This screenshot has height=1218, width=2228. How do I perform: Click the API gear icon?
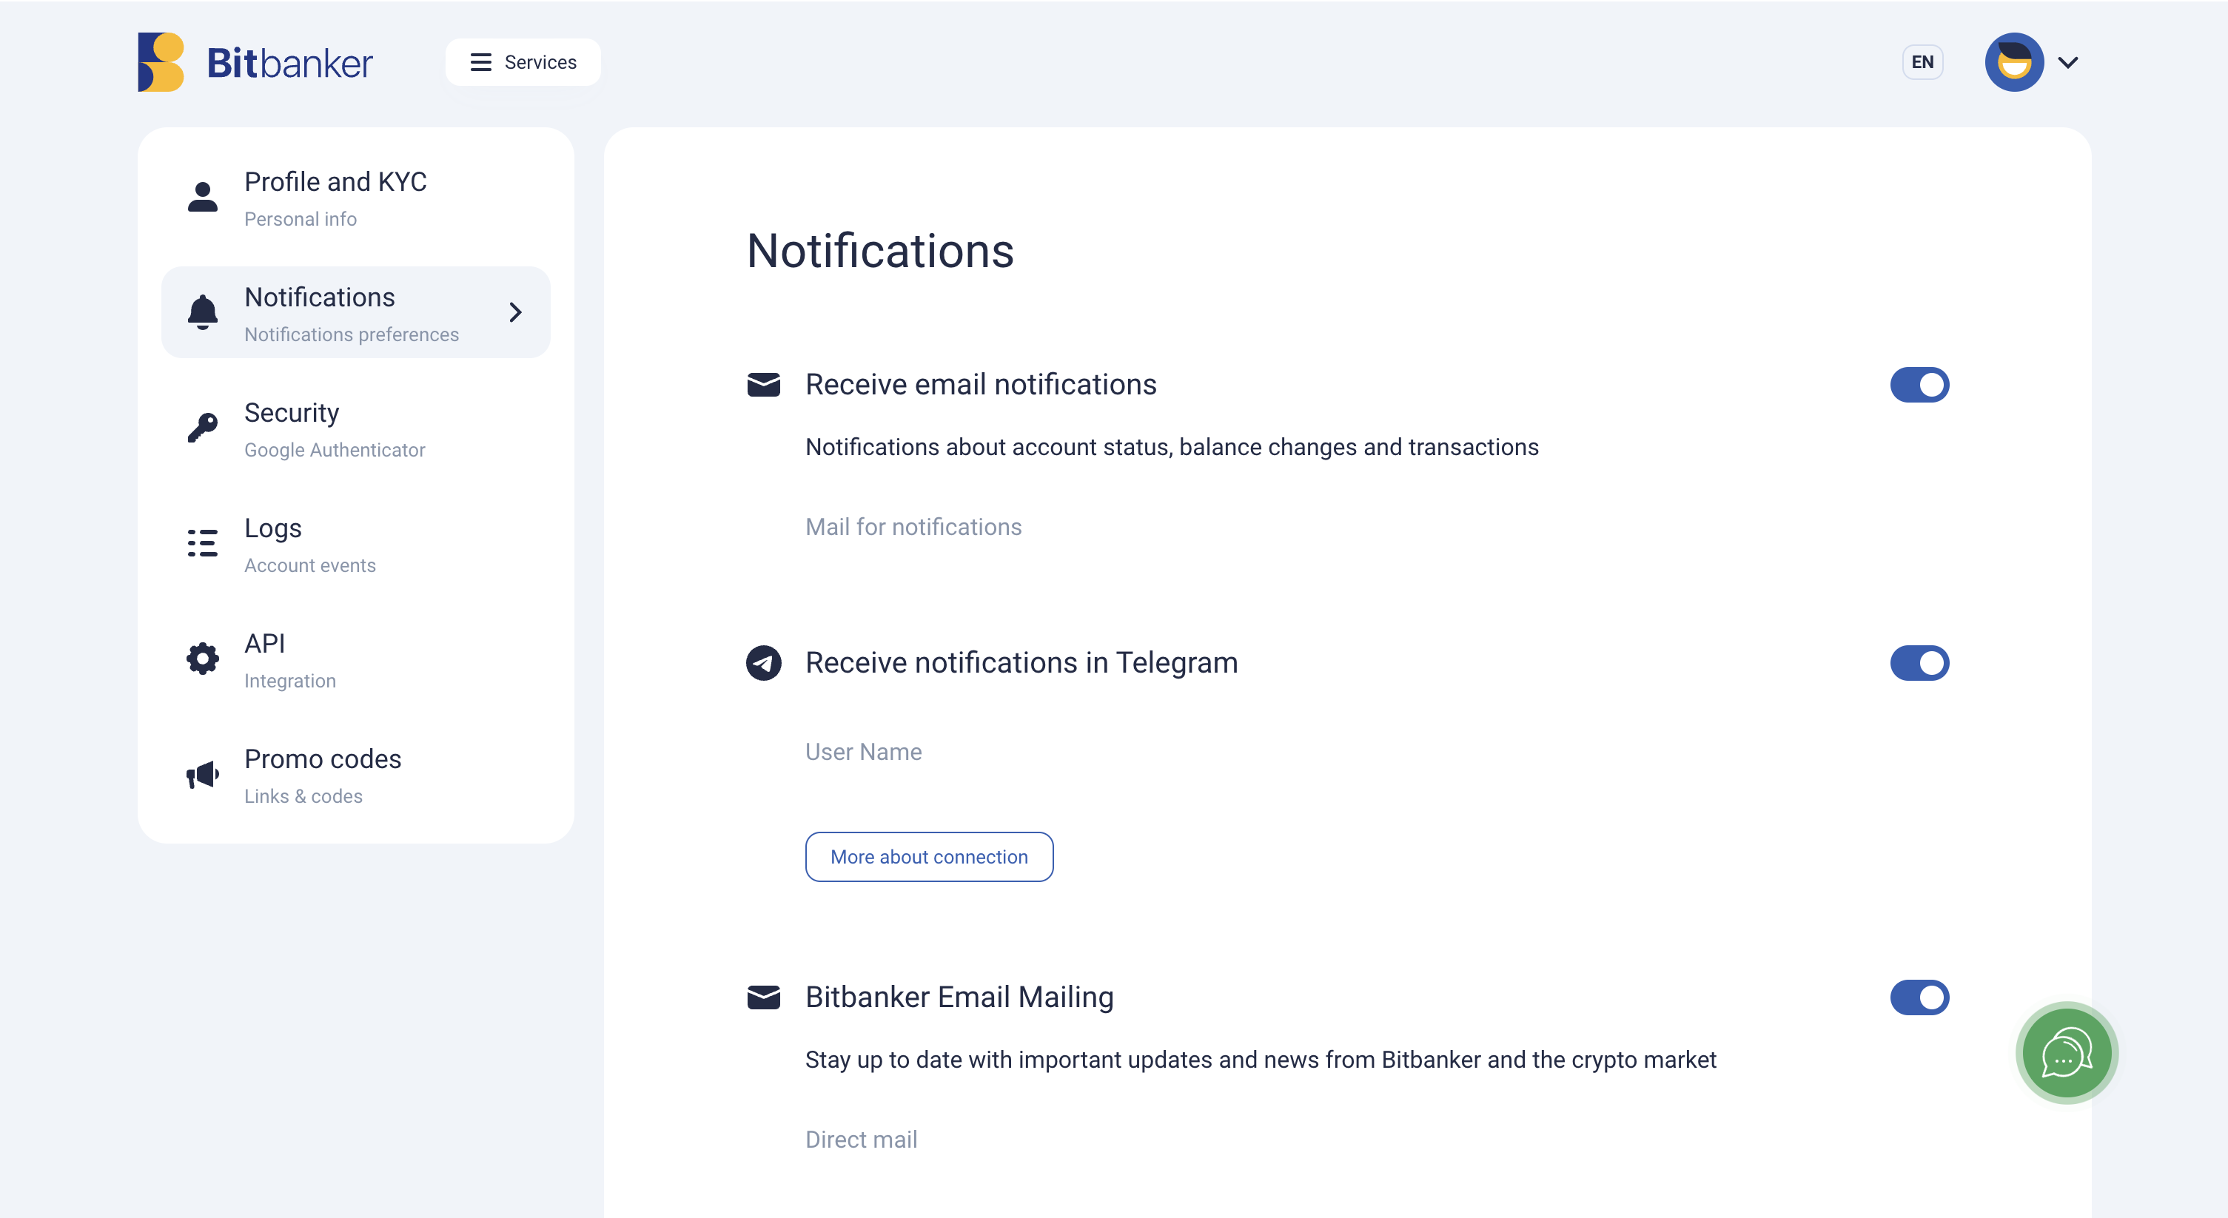(202, 659)
